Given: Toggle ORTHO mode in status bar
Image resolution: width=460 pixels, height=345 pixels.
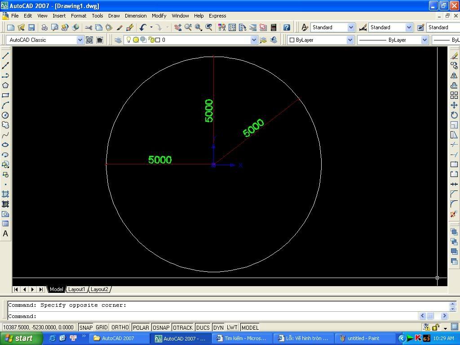Looking at the screenshot, I should coord(120,327).
